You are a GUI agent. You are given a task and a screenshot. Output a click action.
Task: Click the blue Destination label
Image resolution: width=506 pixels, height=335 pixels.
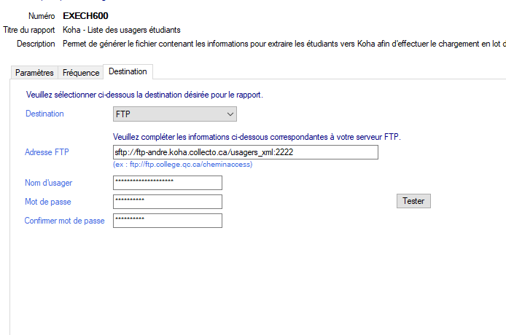(x=44, y=114)
